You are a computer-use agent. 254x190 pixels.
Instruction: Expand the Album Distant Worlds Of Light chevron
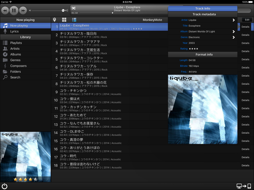[x=234, y=31]
